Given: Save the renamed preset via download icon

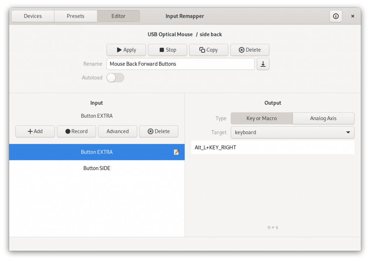Looking at the screenshot, I should tap(263, 64).
